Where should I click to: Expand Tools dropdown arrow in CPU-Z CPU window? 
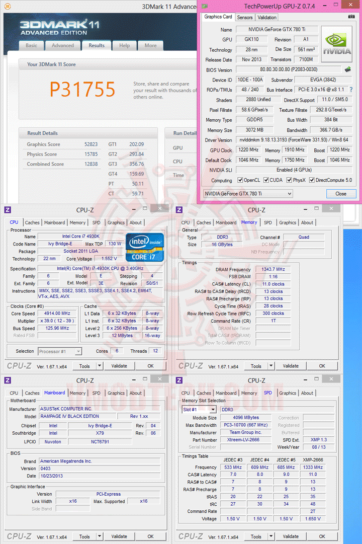100,366
